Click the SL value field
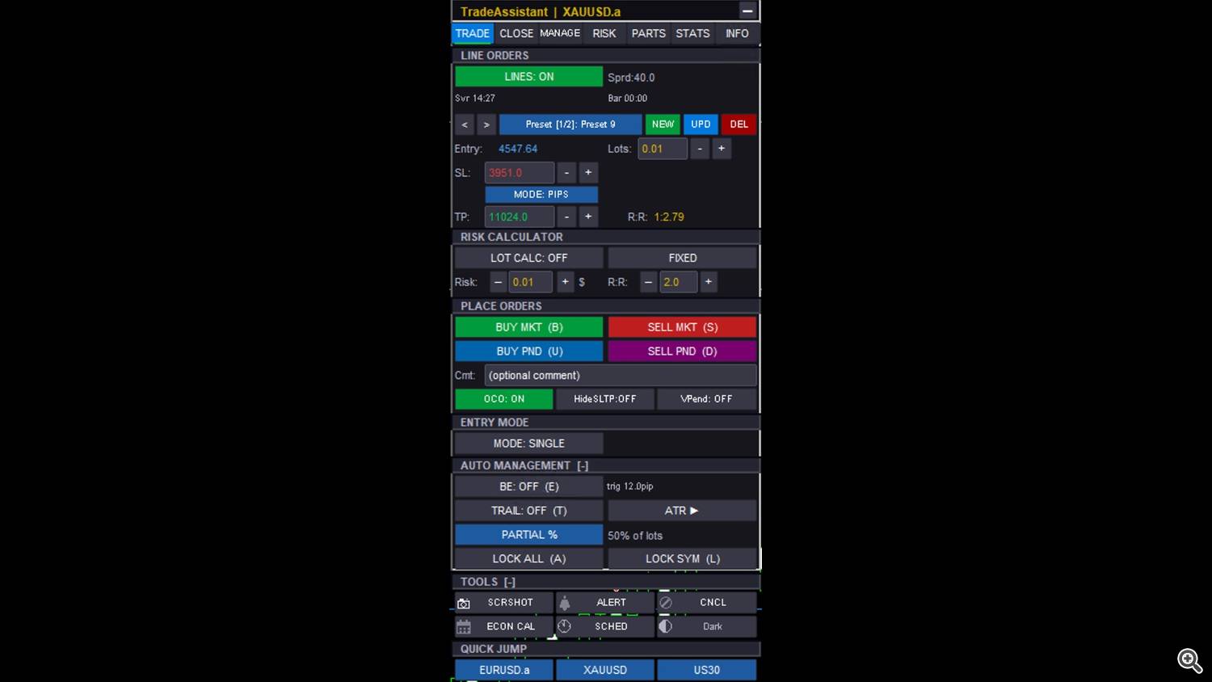Viewport: 1212px width, 682px height. click(x=520, y=173)
